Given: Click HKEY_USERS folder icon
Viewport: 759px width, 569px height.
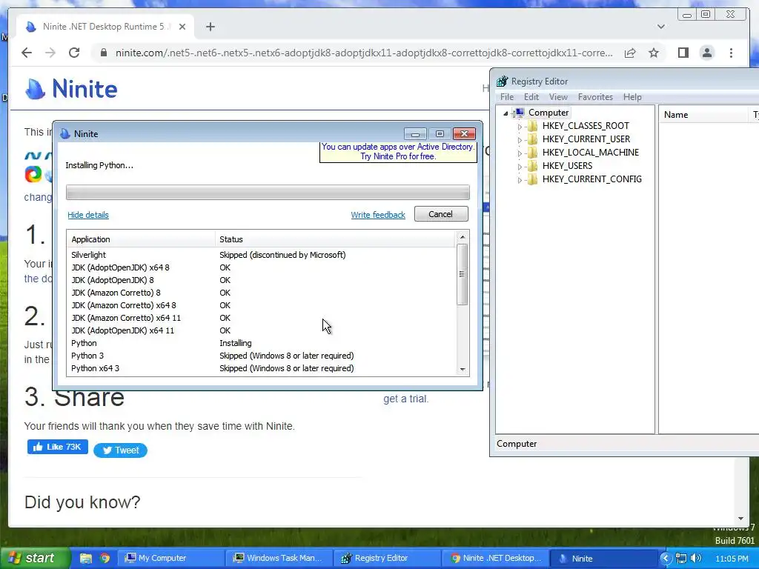Looking at the screenshot, I should 532,166.
